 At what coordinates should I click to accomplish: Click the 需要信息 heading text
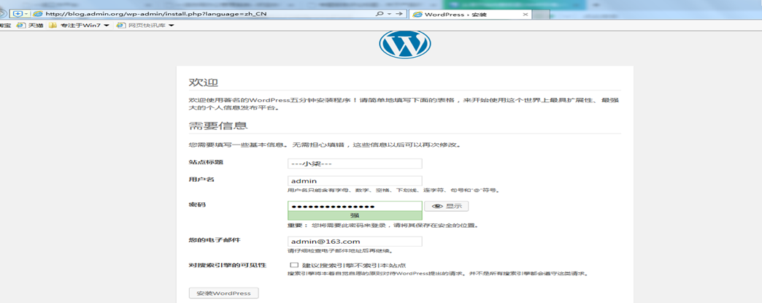point(218,126)
